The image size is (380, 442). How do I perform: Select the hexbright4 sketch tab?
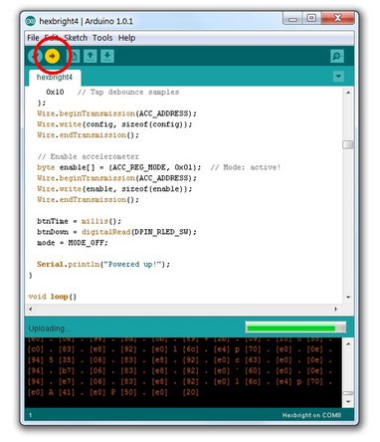(x=55, y=78)
